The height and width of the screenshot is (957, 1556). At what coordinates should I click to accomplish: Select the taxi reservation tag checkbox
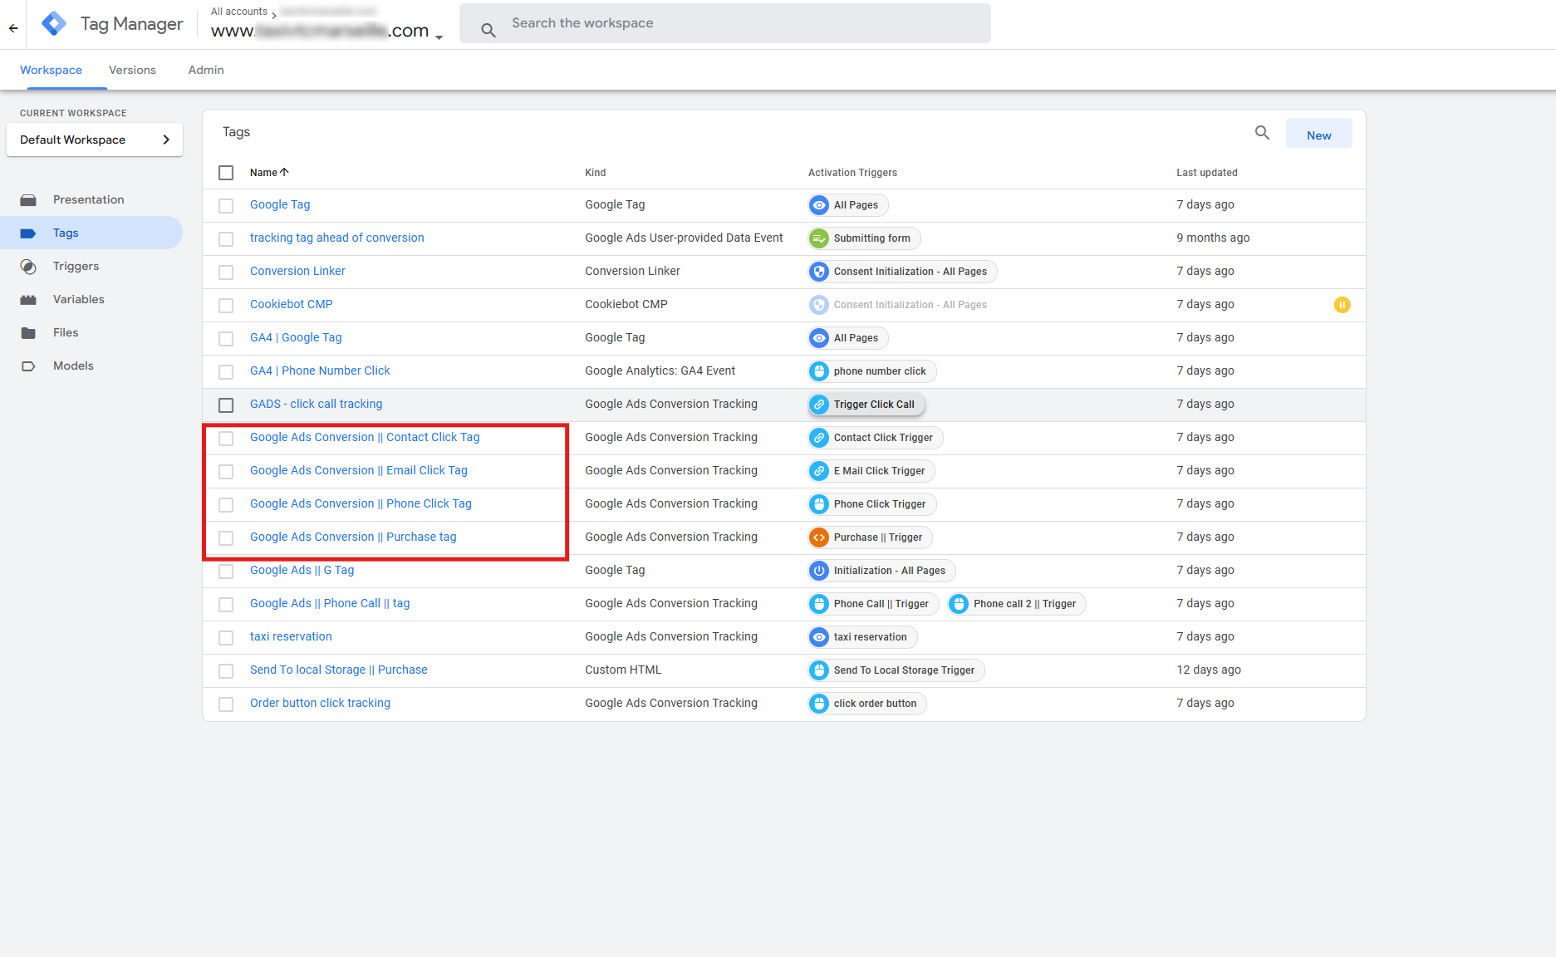(x=226, y=638)
